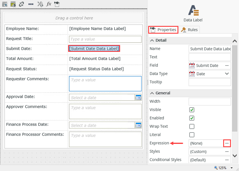Image resolution: width=239 pixels, height=171 pixels.
Task: Click scroll up arrow in properties panel
Action: click(235, 41)
